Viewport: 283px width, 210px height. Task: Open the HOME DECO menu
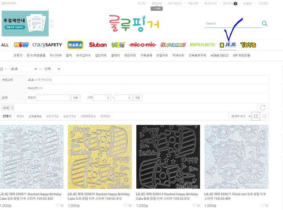pos(219,55)
